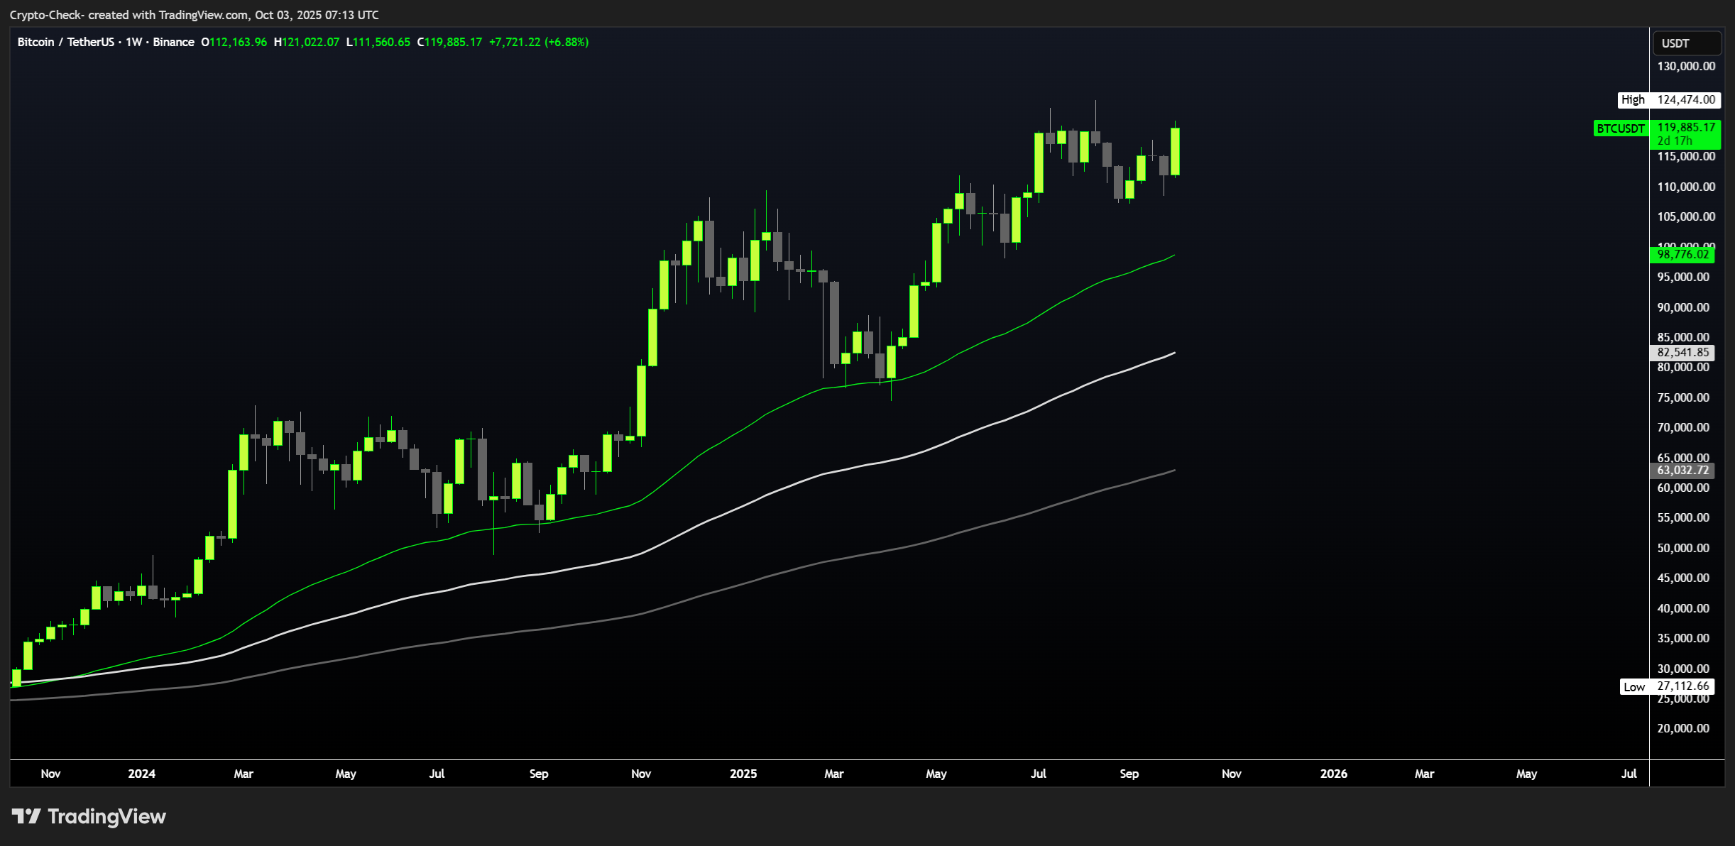Screen dimensions: 1735x846
Task: Click the countdown 2d 17h label
Action: pos(1675,141)
